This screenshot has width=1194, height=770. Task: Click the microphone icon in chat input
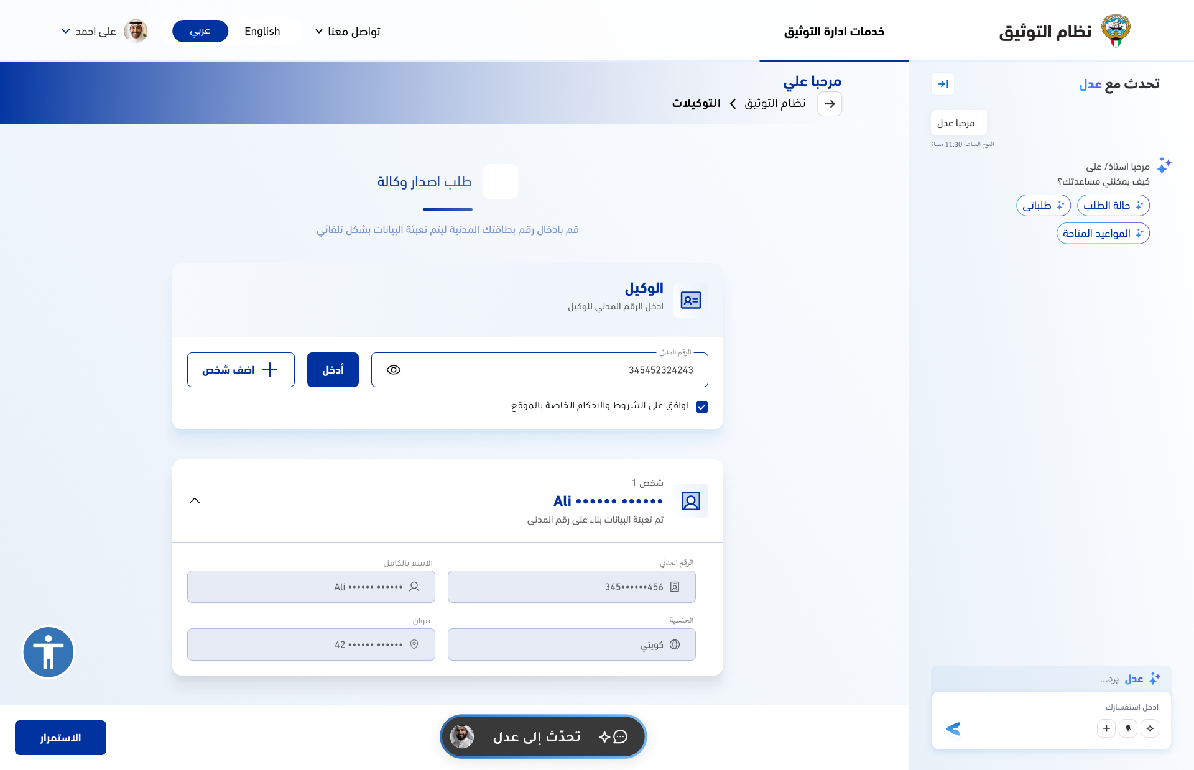(1128, 728)
